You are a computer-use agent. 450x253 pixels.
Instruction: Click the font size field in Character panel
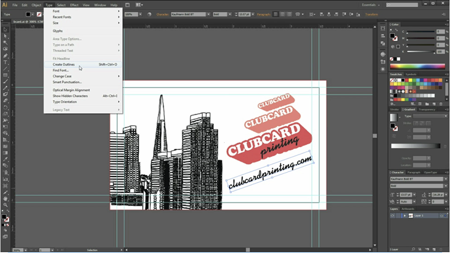point(405,195)
